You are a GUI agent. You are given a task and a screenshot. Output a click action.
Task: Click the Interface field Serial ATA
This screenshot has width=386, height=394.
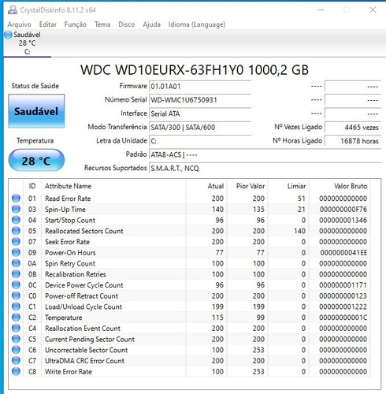[200, 113]
